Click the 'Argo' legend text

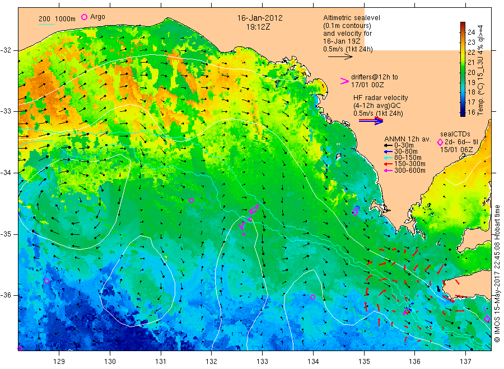pos(97,17)
